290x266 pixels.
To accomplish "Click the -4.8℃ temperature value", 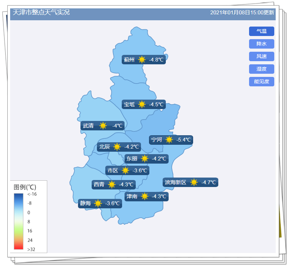I will [x=156, y=60].
